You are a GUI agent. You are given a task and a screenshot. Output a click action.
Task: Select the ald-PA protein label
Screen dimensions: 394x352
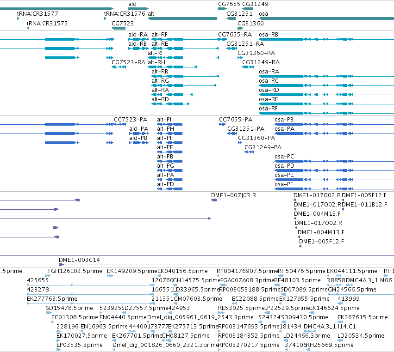pos(139,129)
